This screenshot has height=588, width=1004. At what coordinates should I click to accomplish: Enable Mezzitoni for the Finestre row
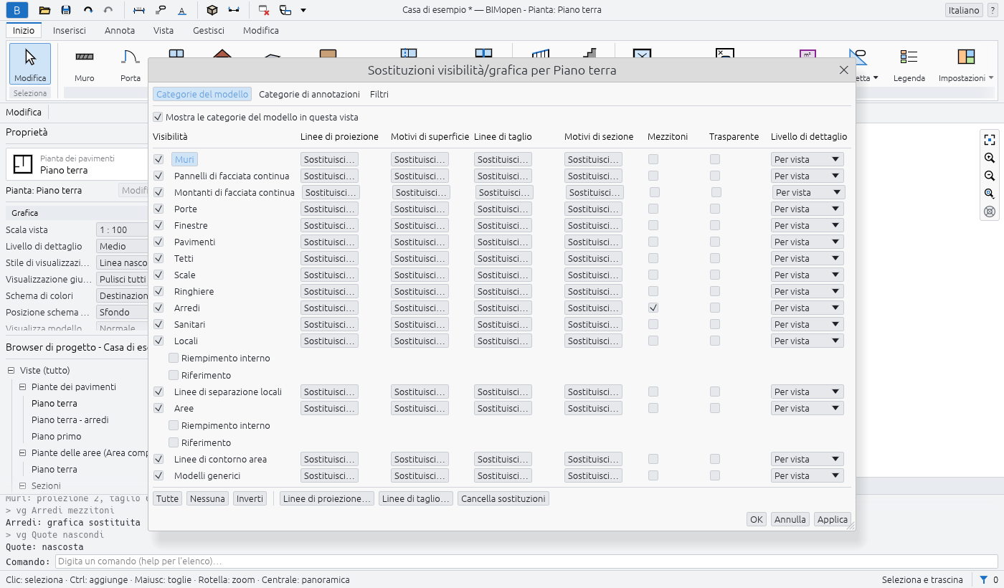tap(653, 225)
